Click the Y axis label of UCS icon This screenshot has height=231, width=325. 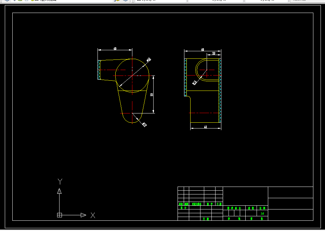tap(60, 181)
